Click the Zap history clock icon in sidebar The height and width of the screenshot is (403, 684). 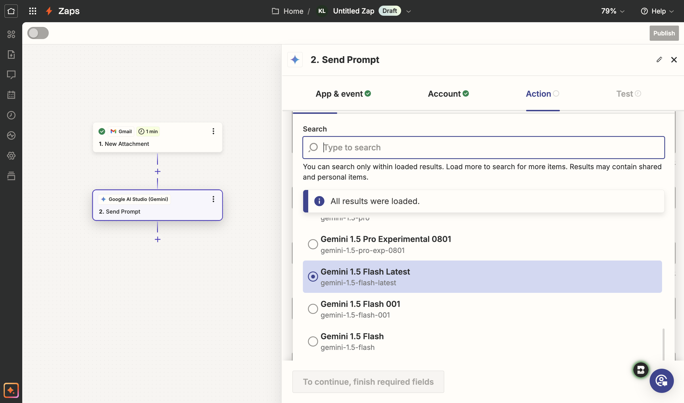click(11, 115)
